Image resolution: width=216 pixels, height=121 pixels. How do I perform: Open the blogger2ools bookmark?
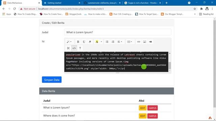coord(74,14)
